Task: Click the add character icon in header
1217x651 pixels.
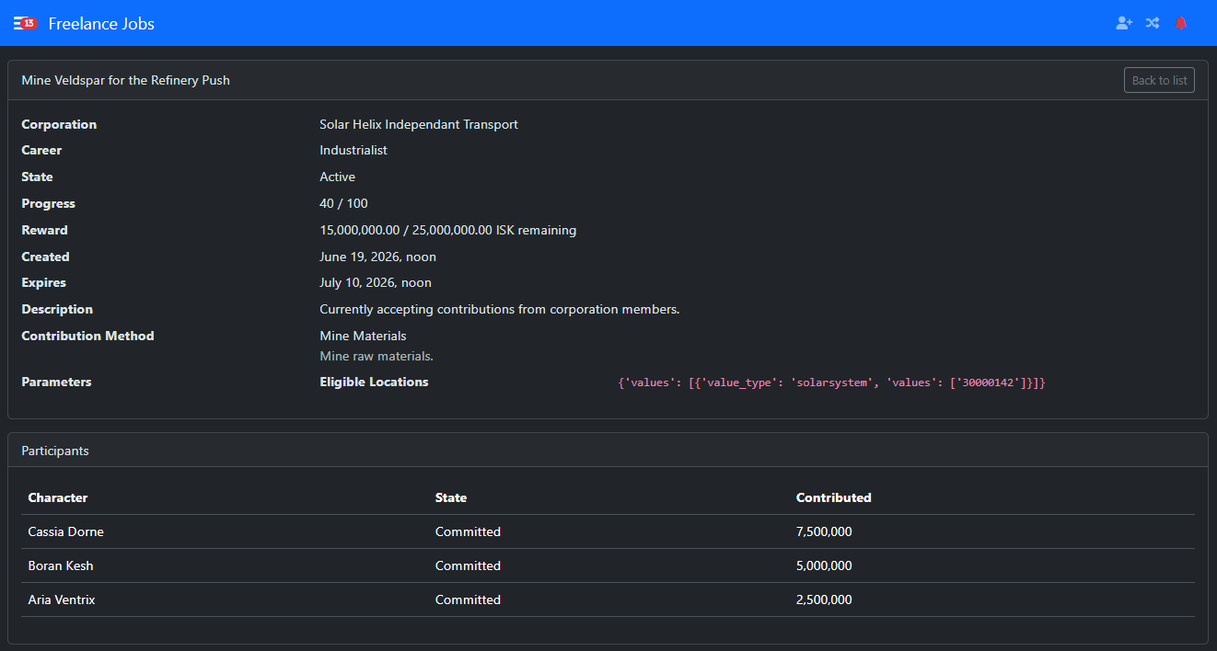Action: [x=1124, y=23]
